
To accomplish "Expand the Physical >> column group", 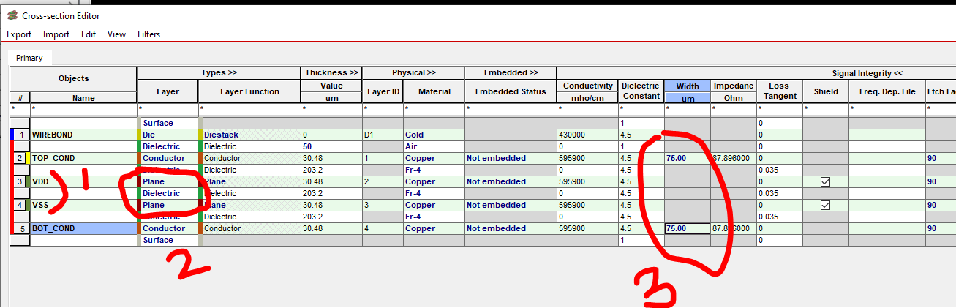I will pos(413,72).
